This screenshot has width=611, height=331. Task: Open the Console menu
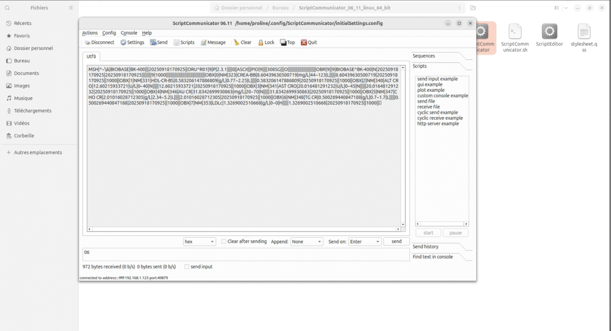click(129, 33)
